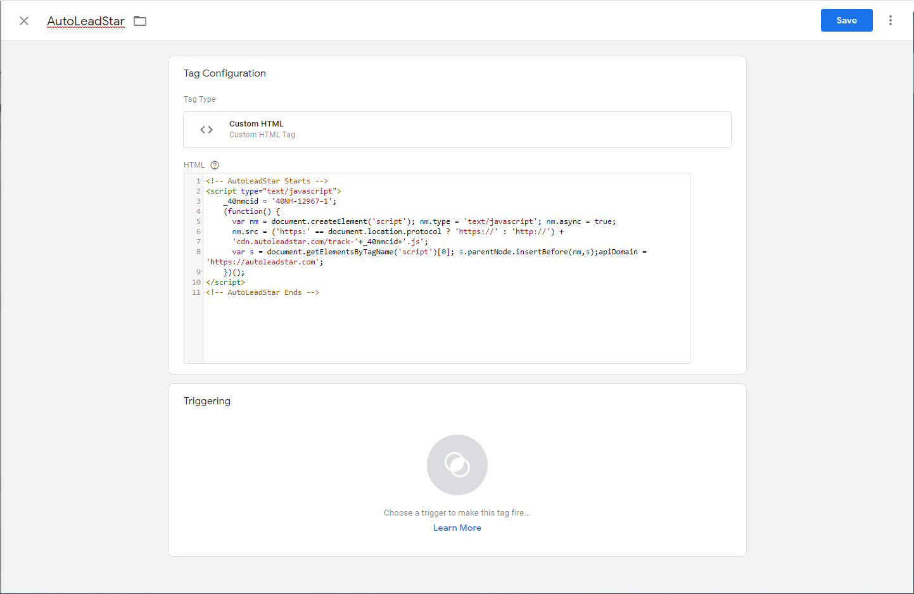Select the trigger chooser icon in Triggering panel

pyautogui.click(x=457, y=464)
